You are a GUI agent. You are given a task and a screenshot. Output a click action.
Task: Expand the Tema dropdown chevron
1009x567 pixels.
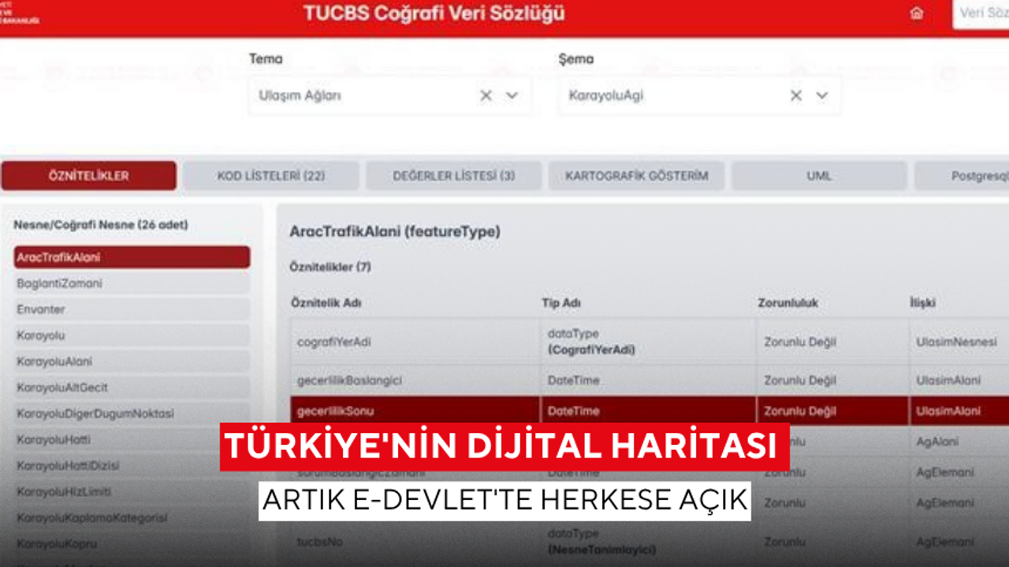click(512, 95)
